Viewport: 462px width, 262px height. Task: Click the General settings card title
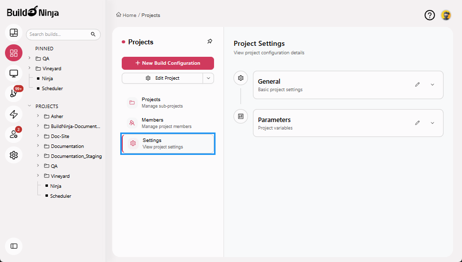tap(269, 82)
